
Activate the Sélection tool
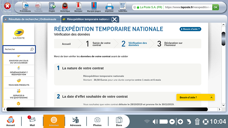(x=123, y=7)
